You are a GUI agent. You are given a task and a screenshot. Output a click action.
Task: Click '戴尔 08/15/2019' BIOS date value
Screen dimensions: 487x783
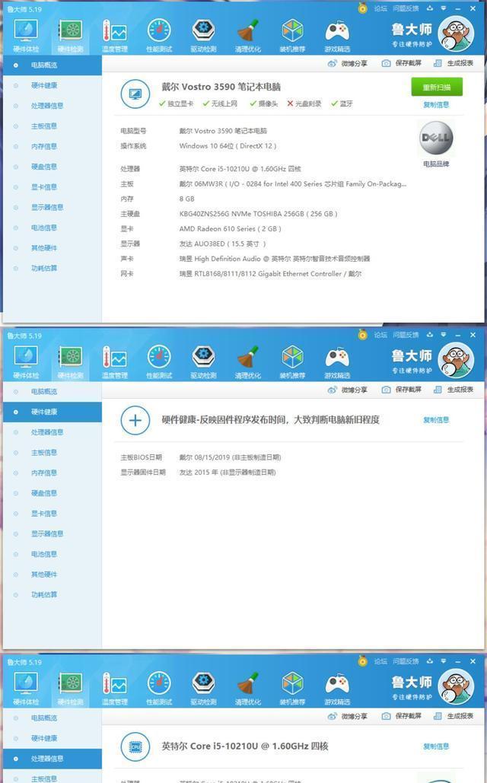coord(204,457)
